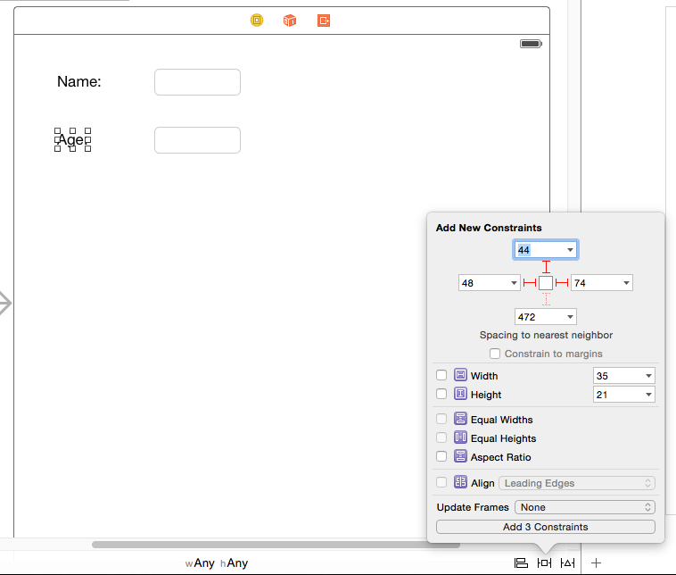
Task: Click the Add 3 Constraints button
Action: tap(545, 527)
